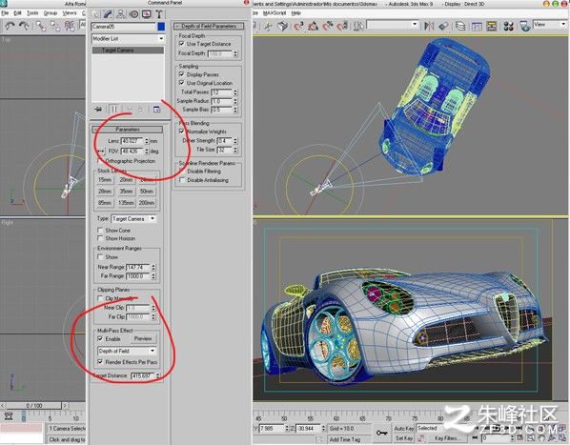Open the Group menu
The height and width of the screenshot is (445, 570).
(51, 13)
